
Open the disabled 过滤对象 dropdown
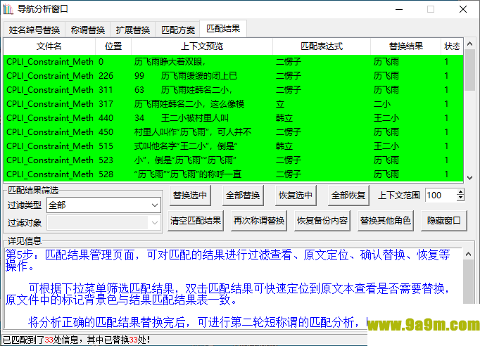pos(103,223)
